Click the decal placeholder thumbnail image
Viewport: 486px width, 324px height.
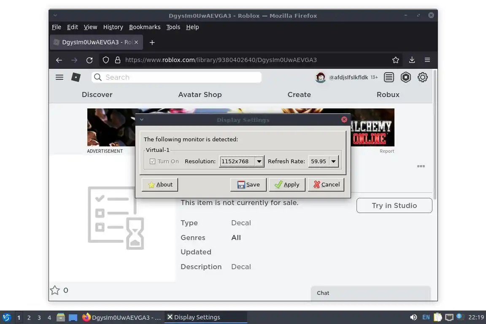(x=116, y=218)
